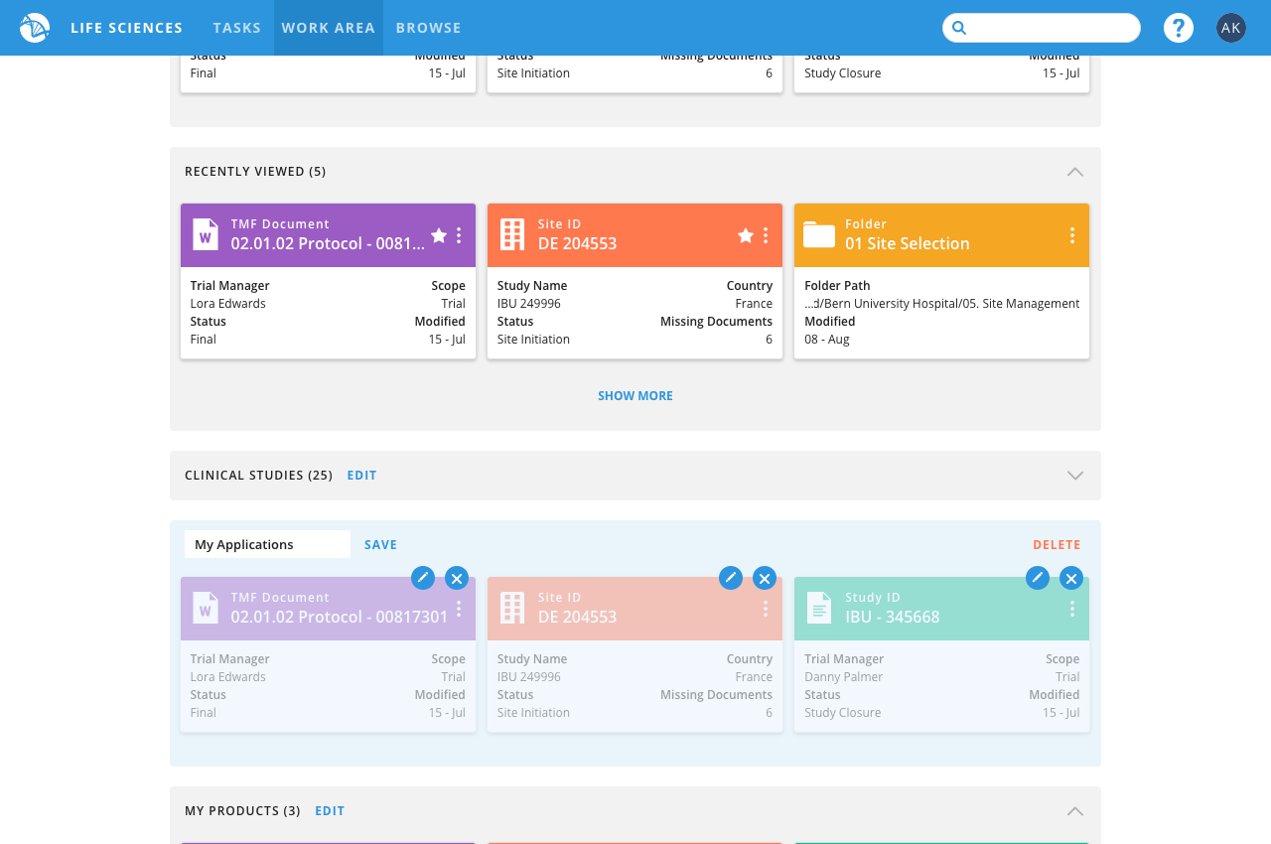Viewport: 1271px width, 844px height.
Task: Open the help question mark icon
Action: point(1179,28)
